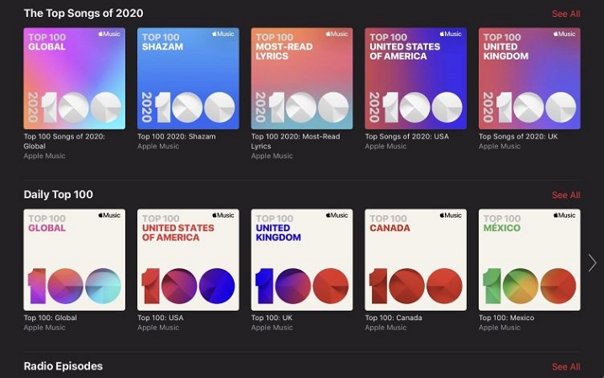Click 'Top 100 2020: Shazam' title
Screen dimensions: 604x378
pyautogui.click(x=177, y=137)
